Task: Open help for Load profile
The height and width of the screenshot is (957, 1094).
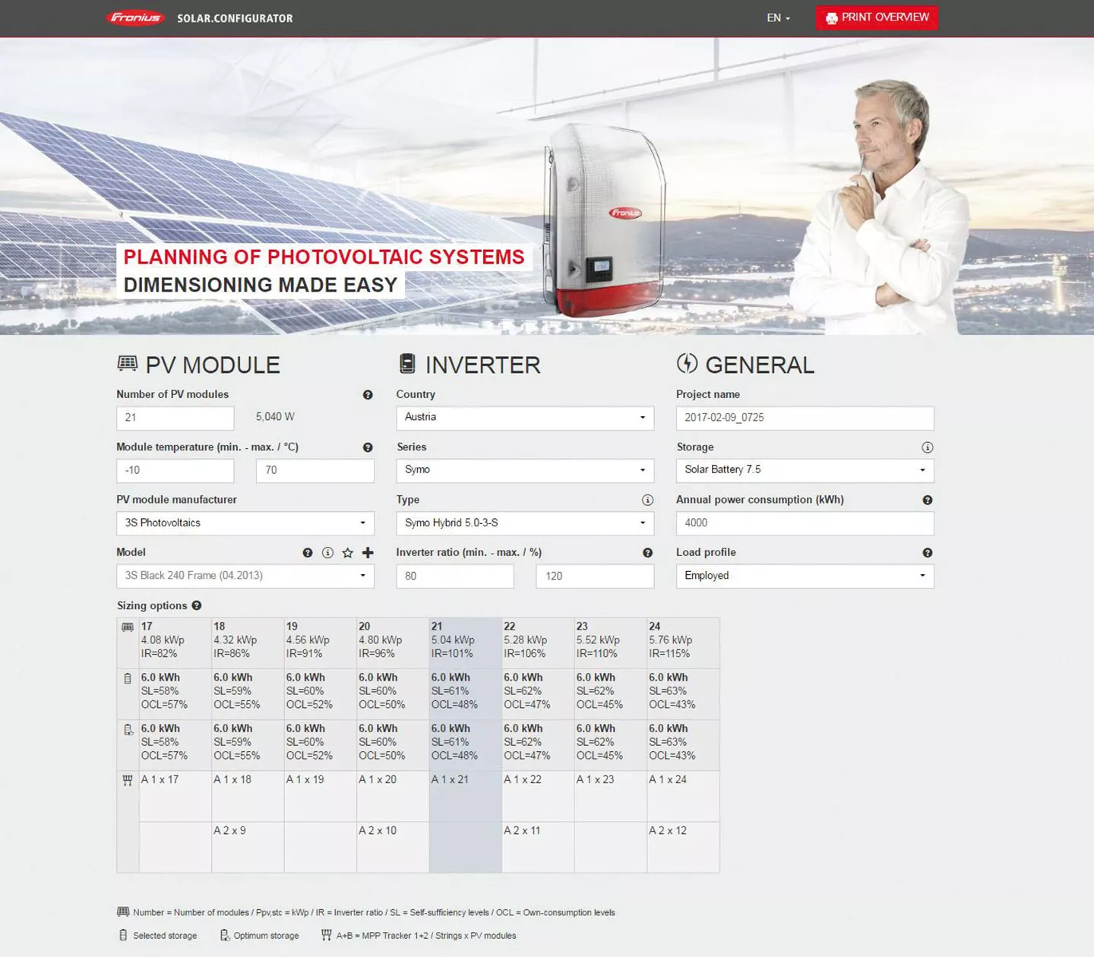Action: 927,553
